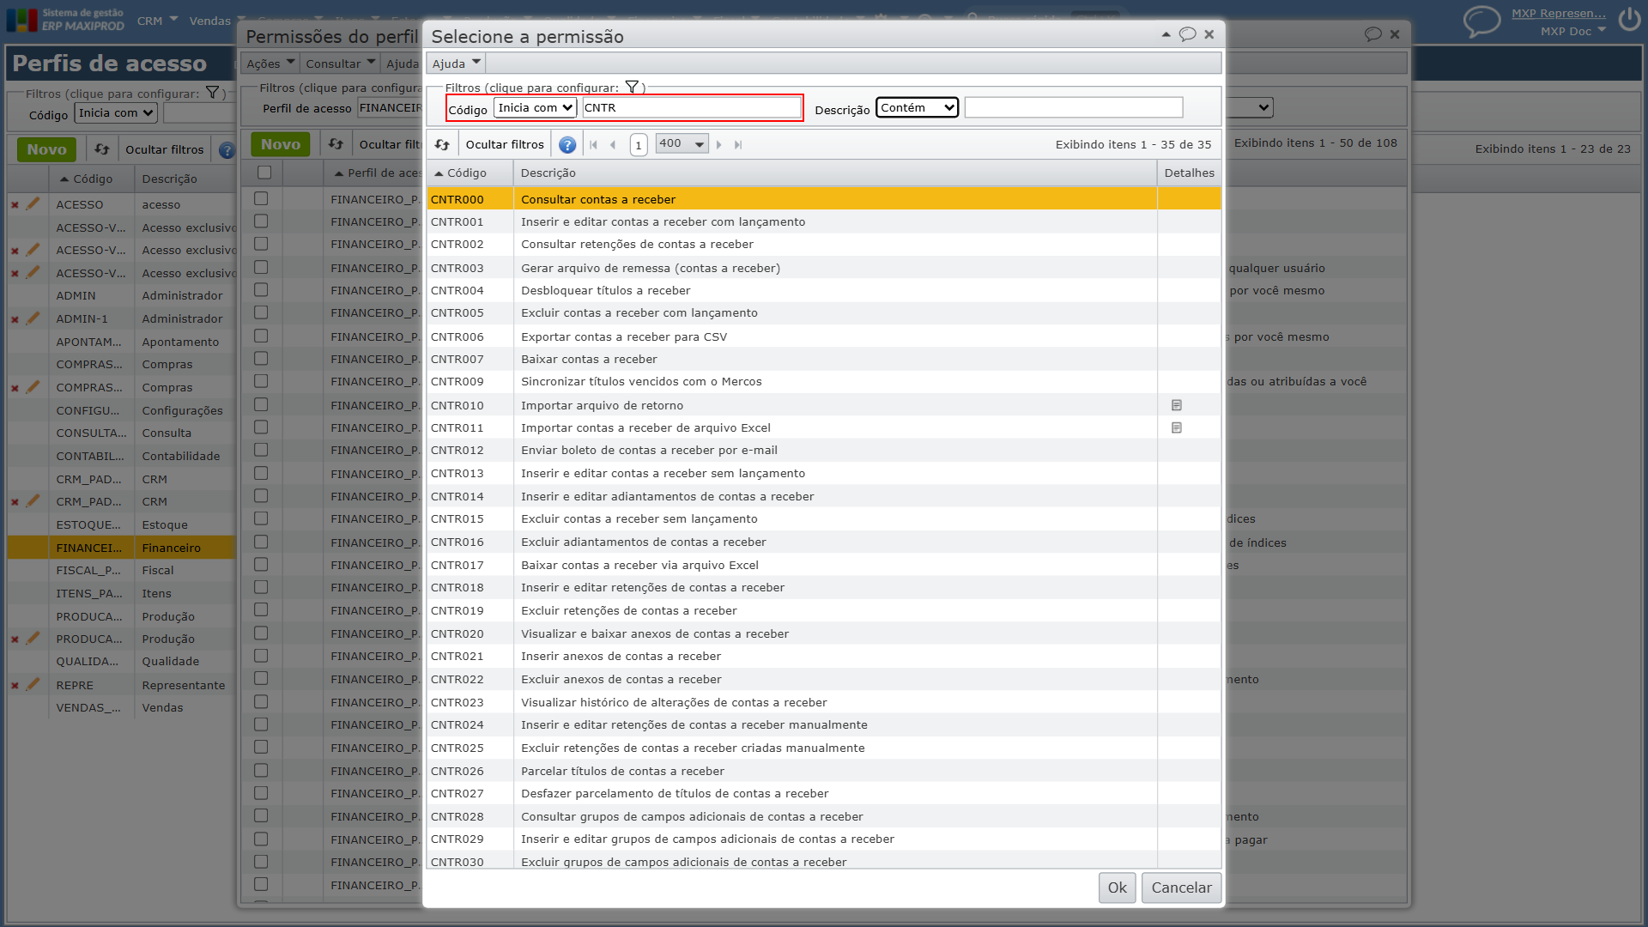Open Ações menu in Permissões do perfil
The image size is (1648, 927).
pos(270,64)
